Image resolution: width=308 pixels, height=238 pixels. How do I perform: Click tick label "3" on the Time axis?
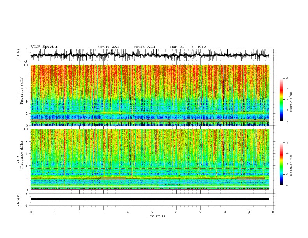click(x=103, y=212)
